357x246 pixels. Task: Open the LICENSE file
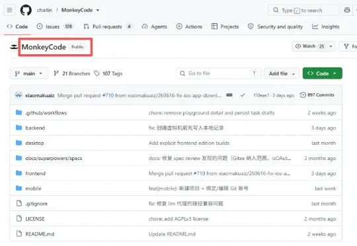point(35,219)
